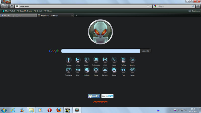
Task: Focus the Google search input on page
Action: tap(100, 51)
